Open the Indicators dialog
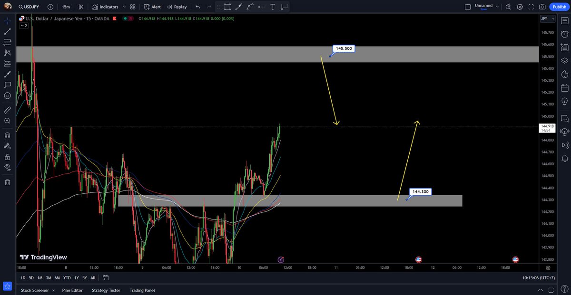571x295 pixels. click(x=106, y=7)
